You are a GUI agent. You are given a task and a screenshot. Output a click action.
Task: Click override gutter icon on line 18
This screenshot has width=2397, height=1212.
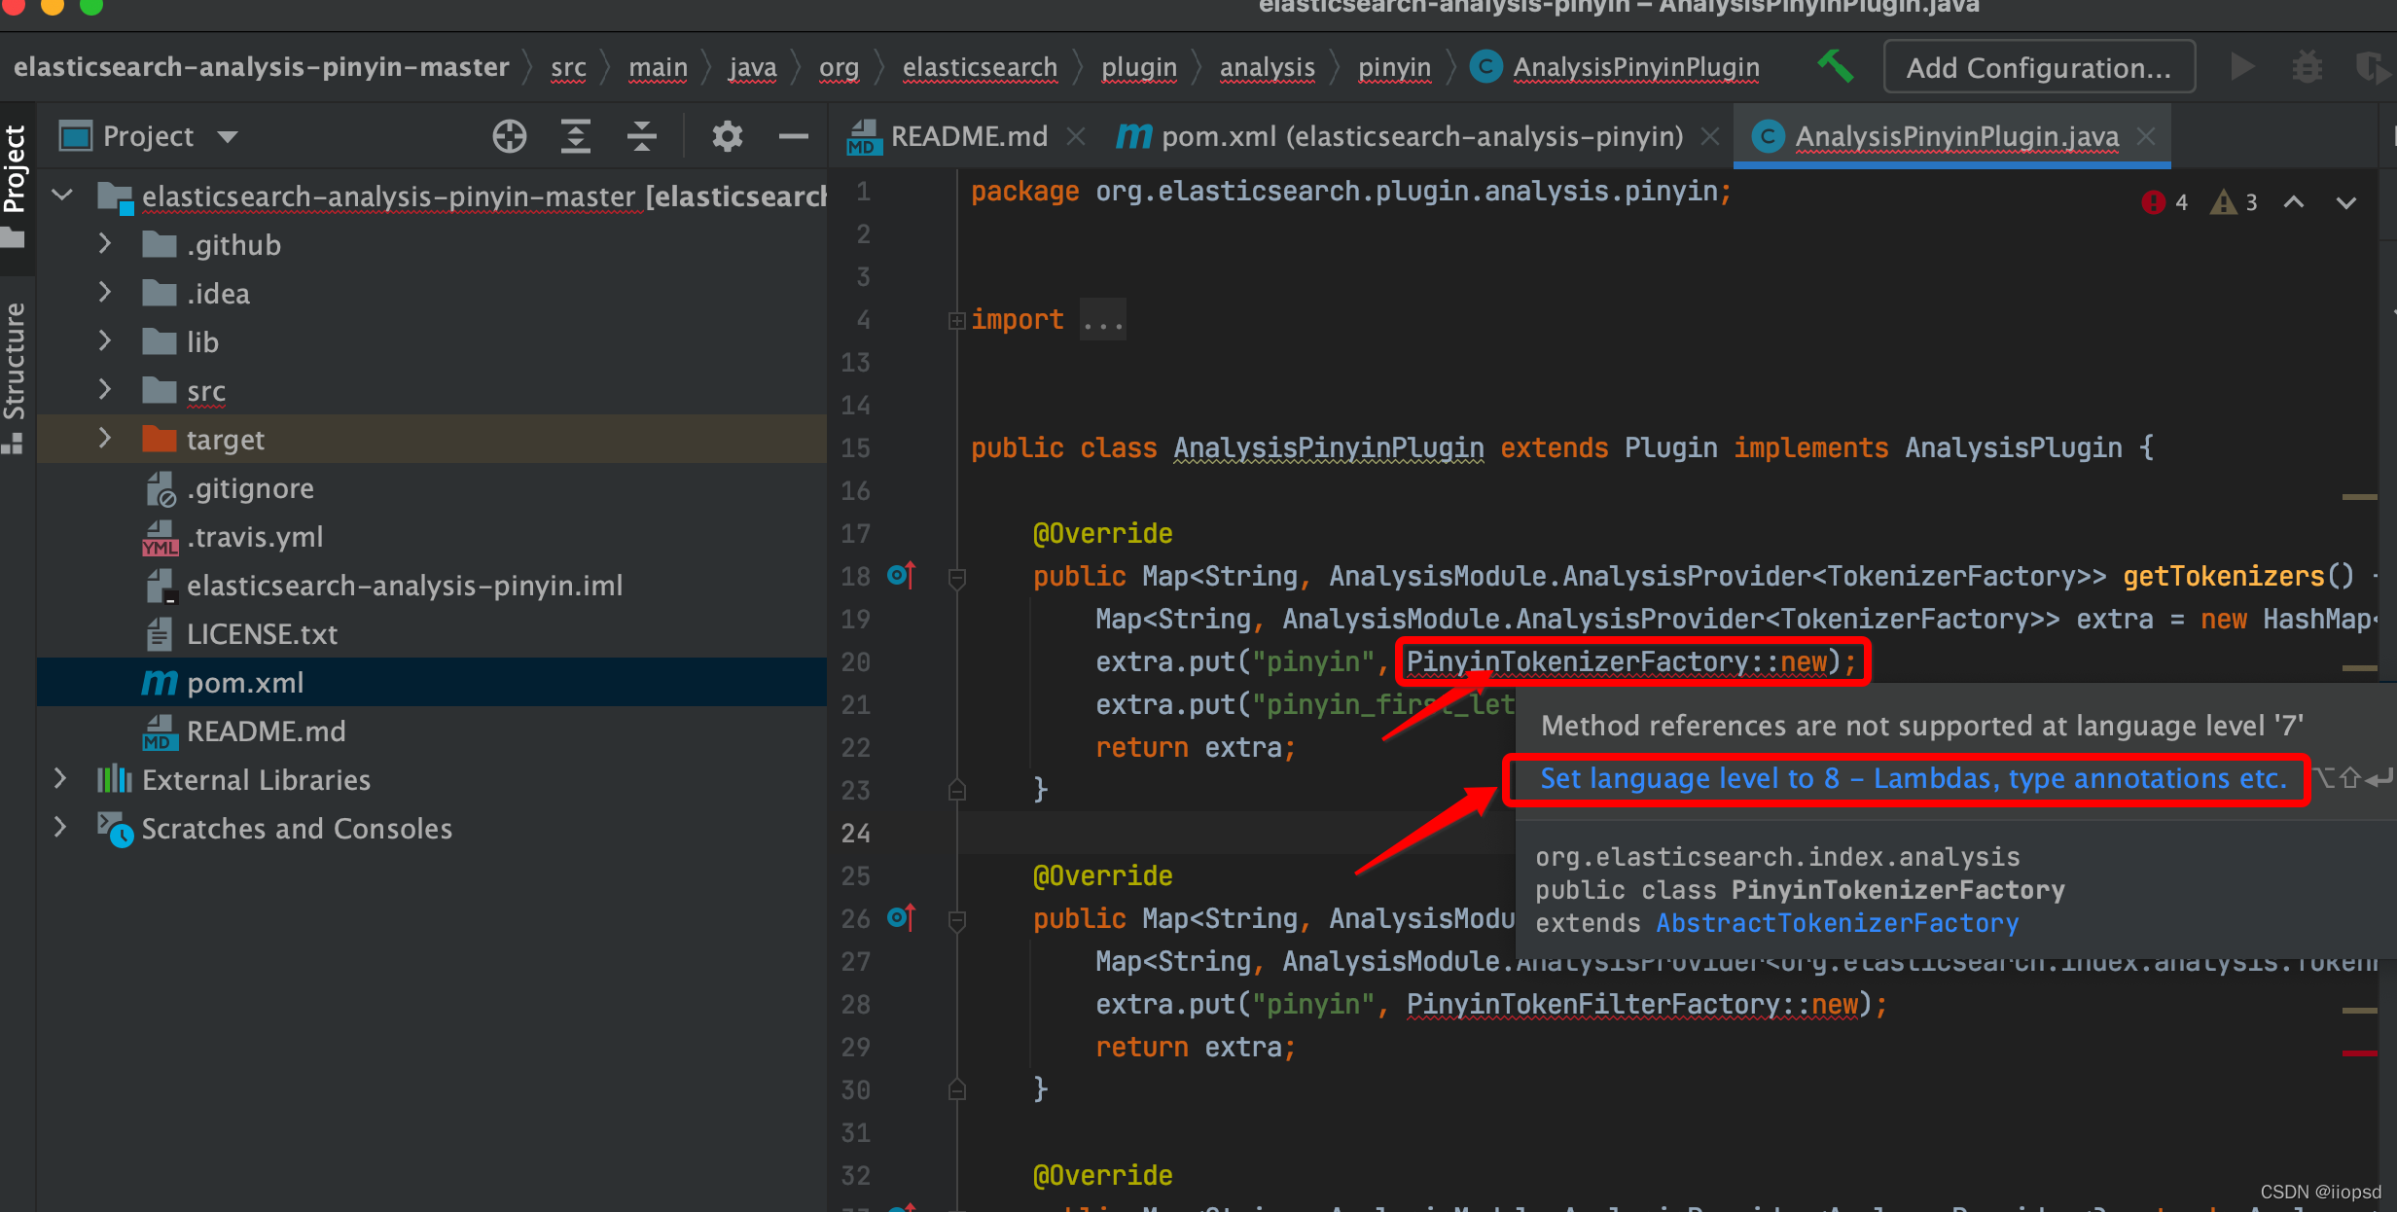point(902,576)
